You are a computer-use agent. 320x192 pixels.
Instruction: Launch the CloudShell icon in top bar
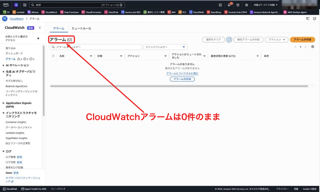click(x=220, y=5)
